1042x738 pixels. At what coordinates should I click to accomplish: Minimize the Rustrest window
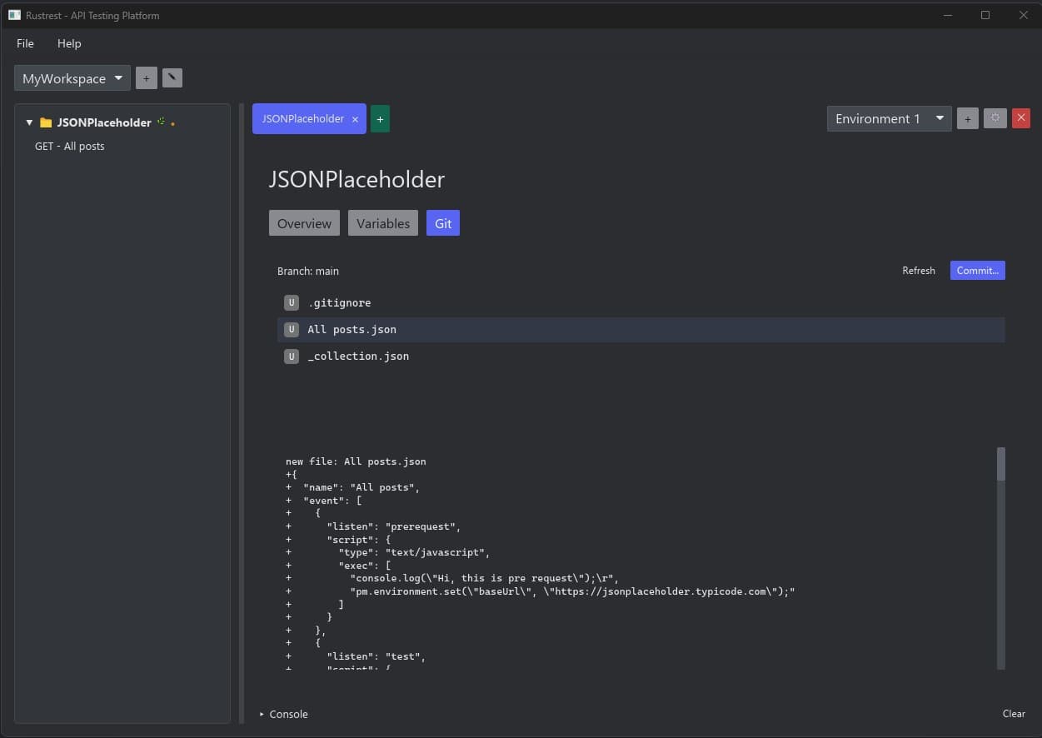click(948, 15)
